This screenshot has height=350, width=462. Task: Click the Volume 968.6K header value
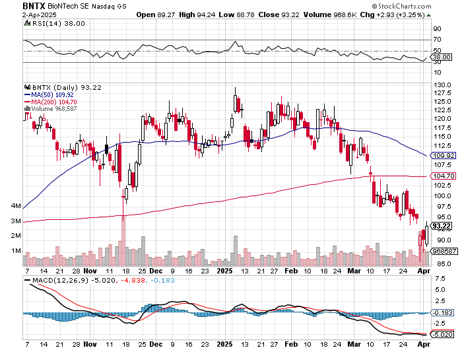click(x=330, y=15)
